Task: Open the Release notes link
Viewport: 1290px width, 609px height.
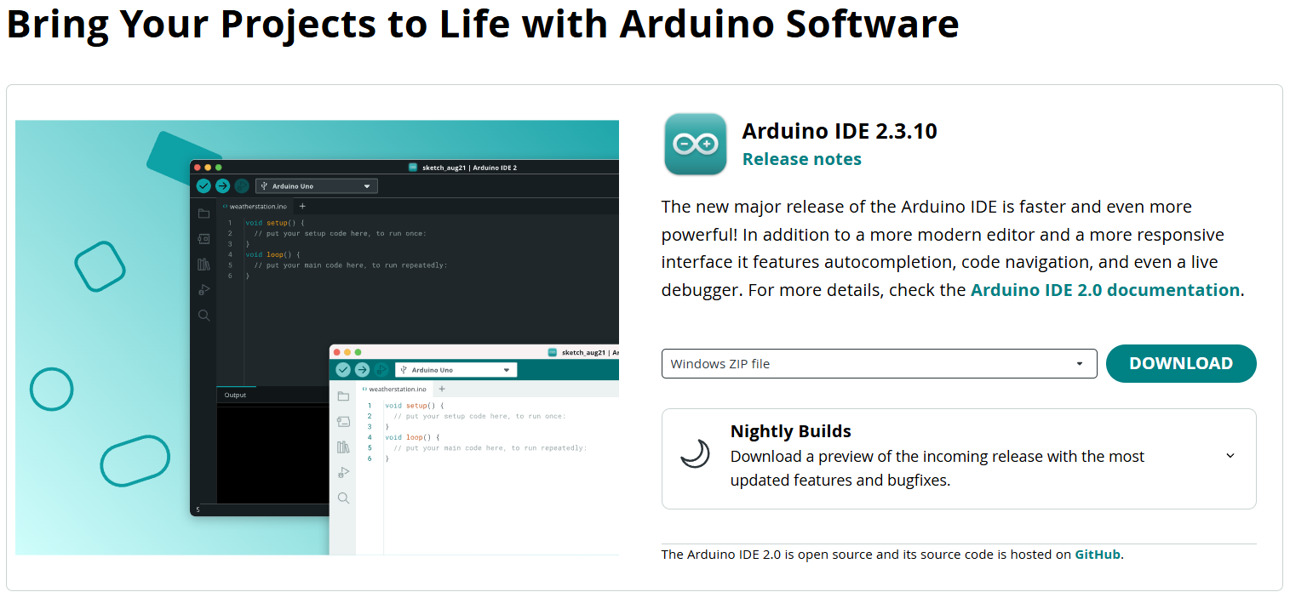Action: coord(801,159)
